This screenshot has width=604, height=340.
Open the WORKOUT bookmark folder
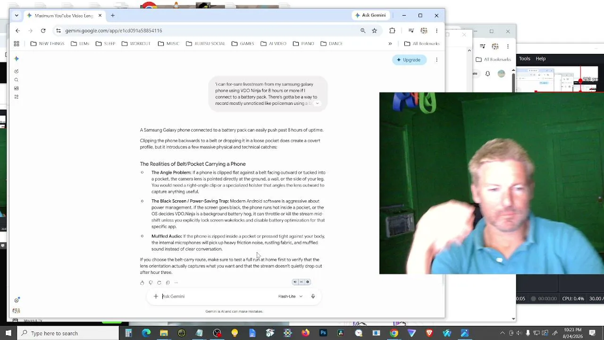click(136, 43)
